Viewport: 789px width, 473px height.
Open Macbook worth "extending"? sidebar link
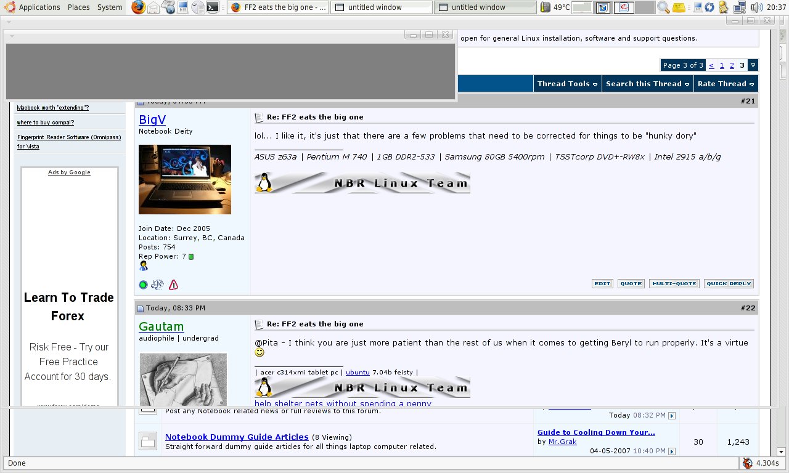[53, 108]
